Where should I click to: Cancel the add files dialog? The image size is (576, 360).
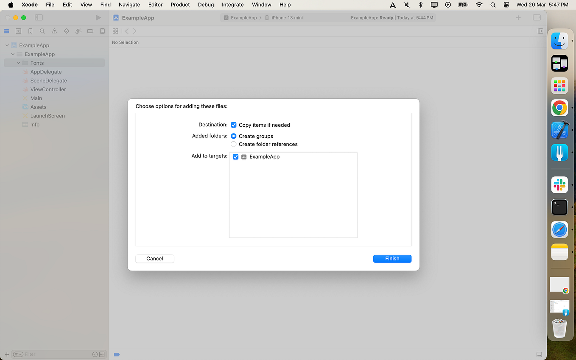click(154, 258)
